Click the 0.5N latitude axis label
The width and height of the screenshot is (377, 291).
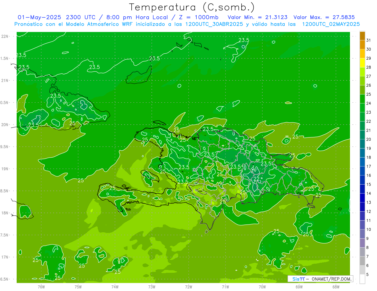click(5, 103)
